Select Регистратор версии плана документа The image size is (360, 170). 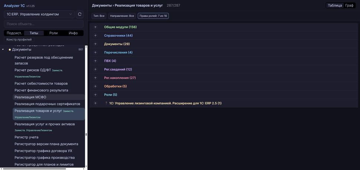tap(49, 144)
